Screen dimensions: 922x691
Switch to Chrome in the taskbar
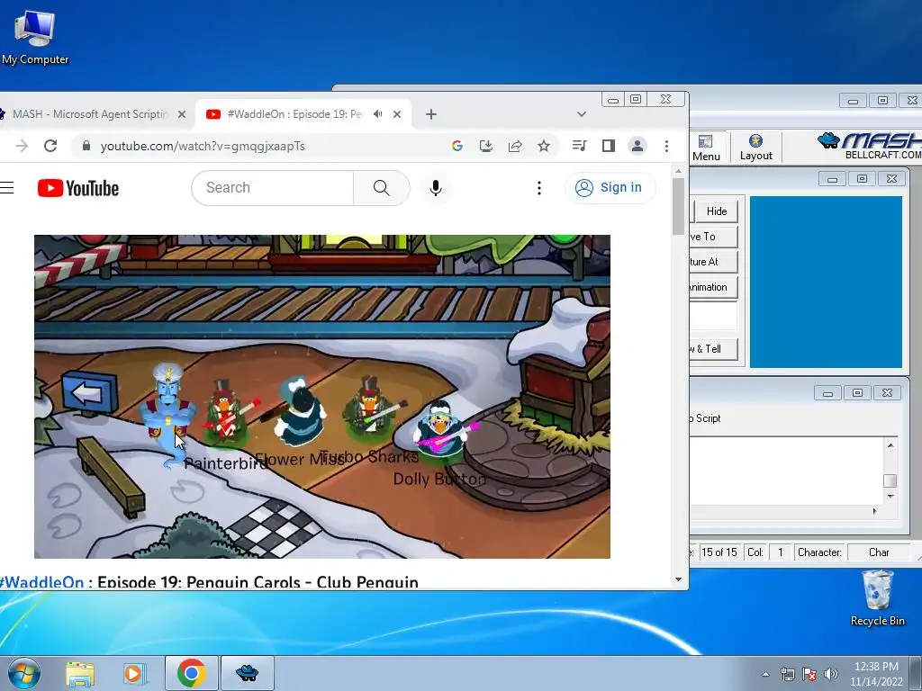[191, 673]
